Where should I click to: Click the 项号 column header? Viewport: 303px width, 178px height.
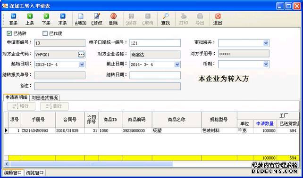tap(15, 120)
